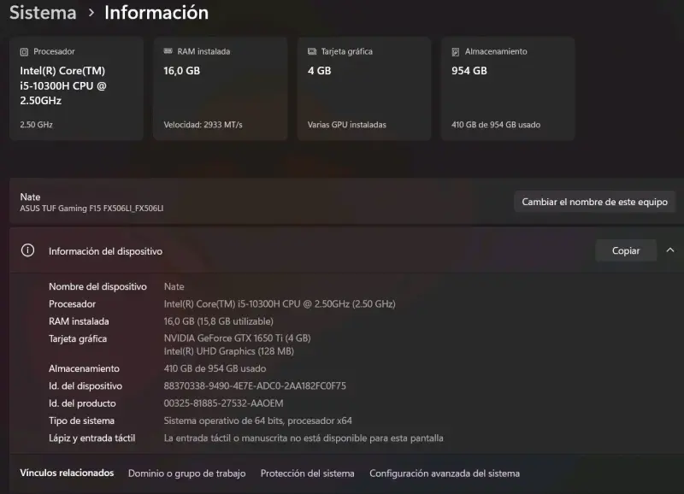Image resolution: width=684 pixels, height=494 pixels.
Task: Click the Tarjeta gráfica card icon
Action: click(x=312, y=51)
